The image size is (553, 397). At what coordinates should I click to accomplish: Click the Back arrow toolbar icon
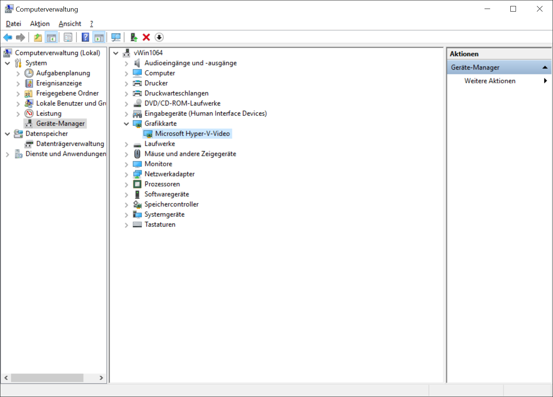click(x=7, y=37)
